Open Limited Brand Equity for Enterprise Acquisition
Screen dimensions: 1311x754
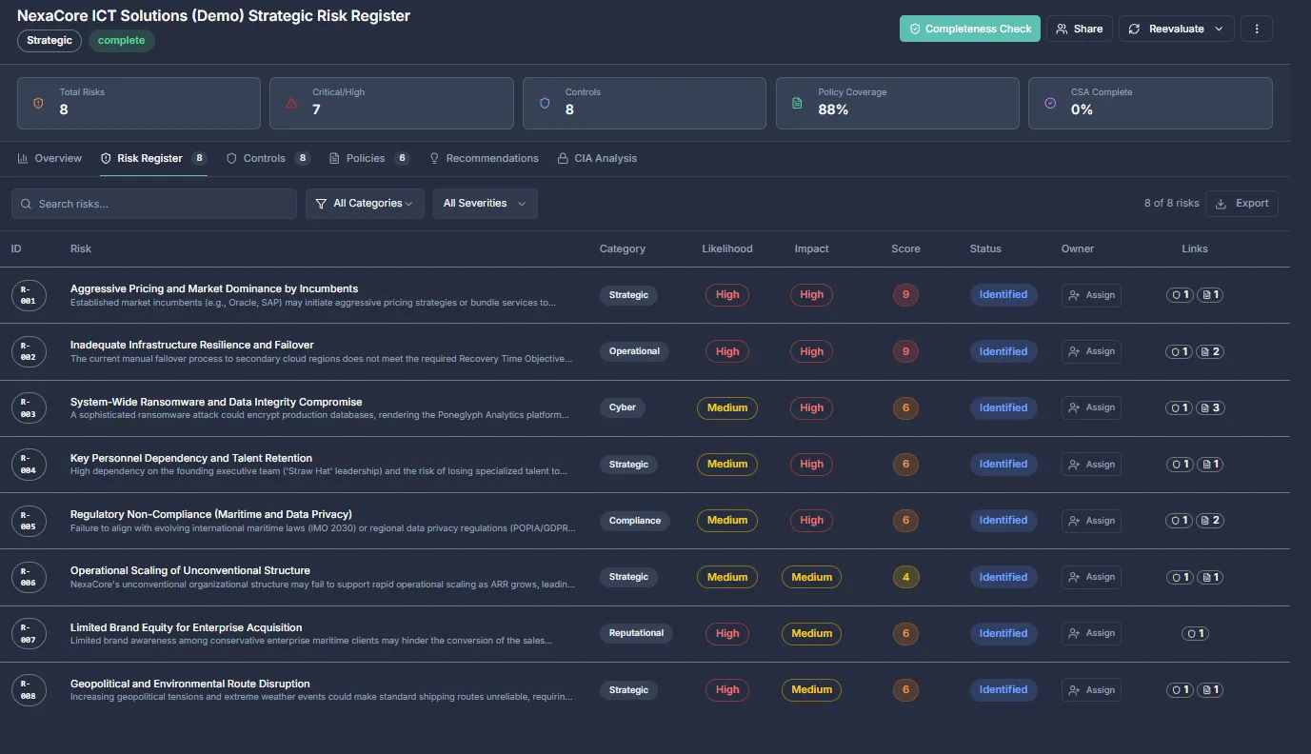click(x=187, y=627)
